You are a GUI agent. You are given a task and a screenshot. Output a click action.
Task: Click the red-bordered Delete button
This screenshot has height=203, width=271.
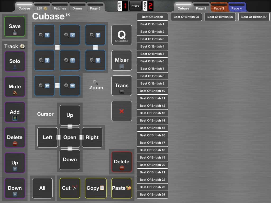coord(122,162)
